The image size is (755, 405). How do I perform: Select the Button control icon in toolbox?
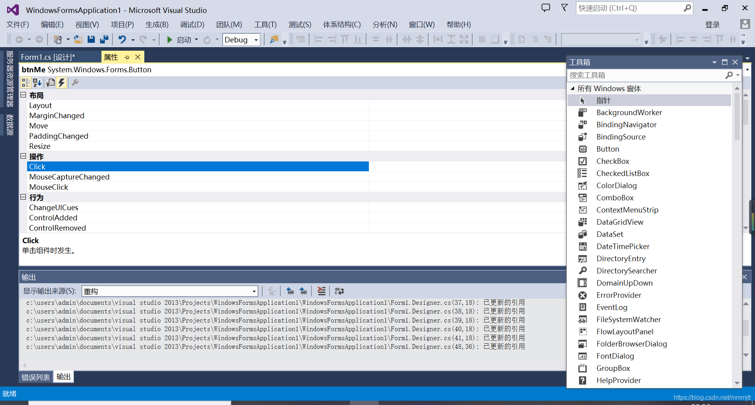click(x=583, y=149)
